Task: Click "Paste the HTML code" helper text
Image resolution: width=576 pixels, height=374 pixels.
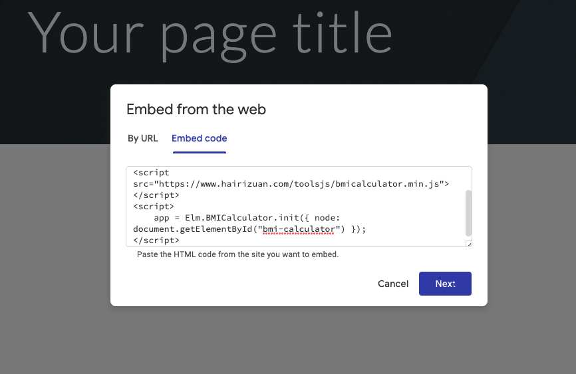Action: coord(237,254)
